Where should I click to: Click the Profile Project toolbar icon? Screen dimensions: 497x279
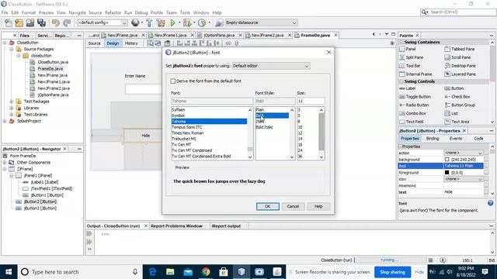(x=202, y=22)
